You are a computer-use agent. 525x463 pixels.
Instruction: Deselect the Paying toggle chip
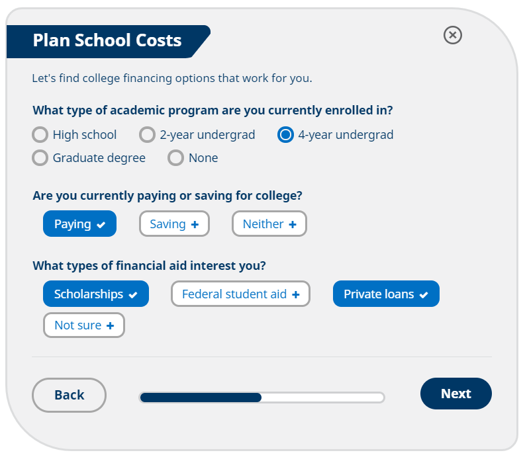click(79, 224)
